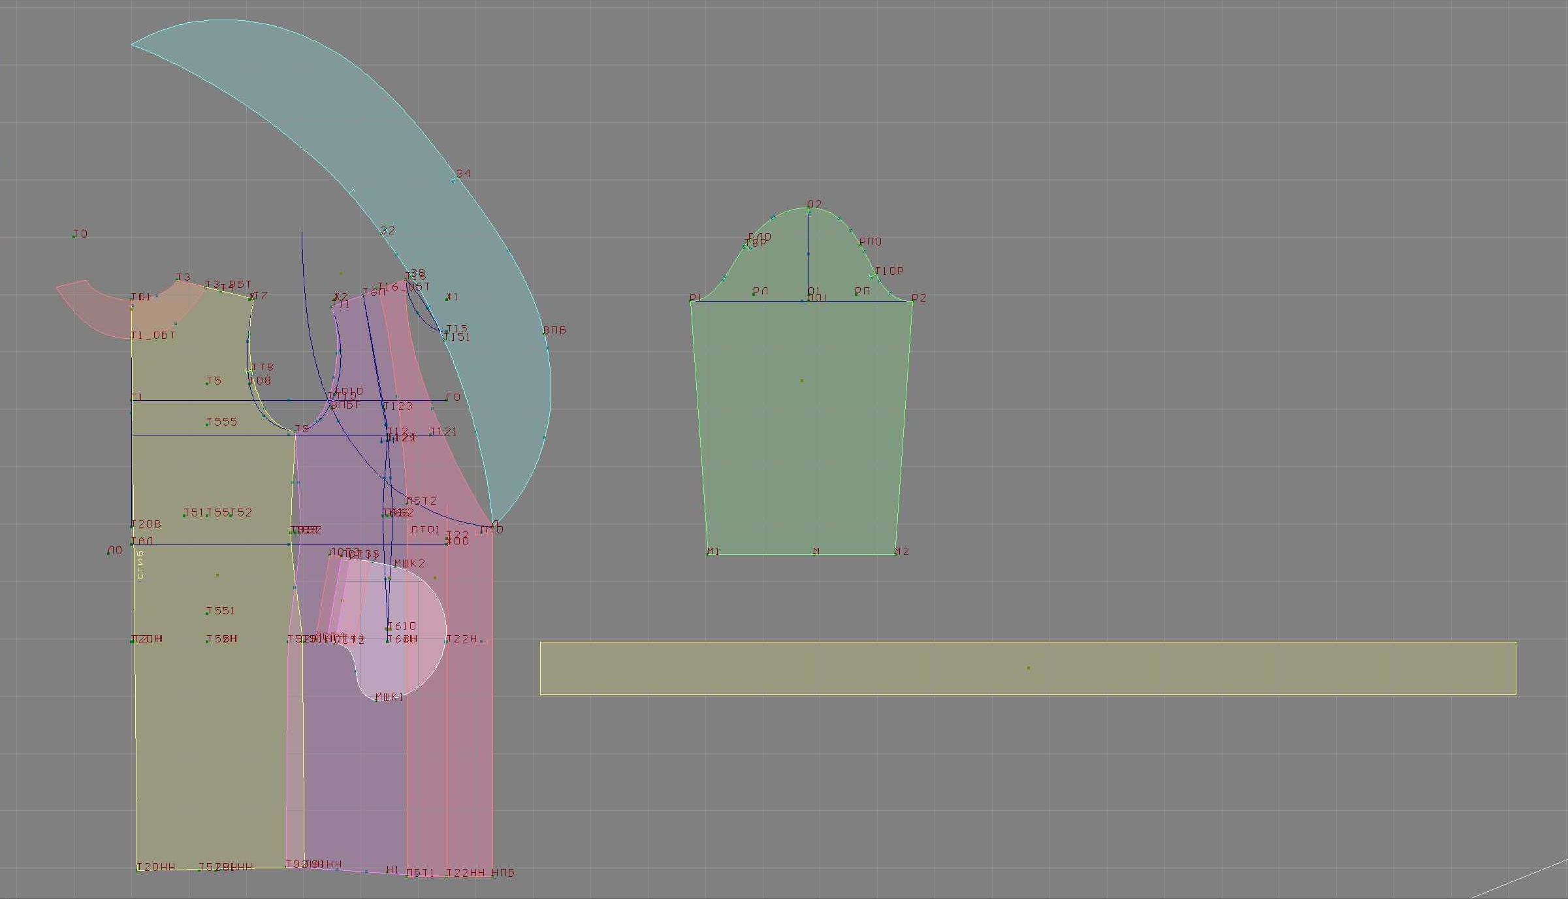Select the T551 point on back piece
1568x899 pixels.
click(x=208, y=614)
